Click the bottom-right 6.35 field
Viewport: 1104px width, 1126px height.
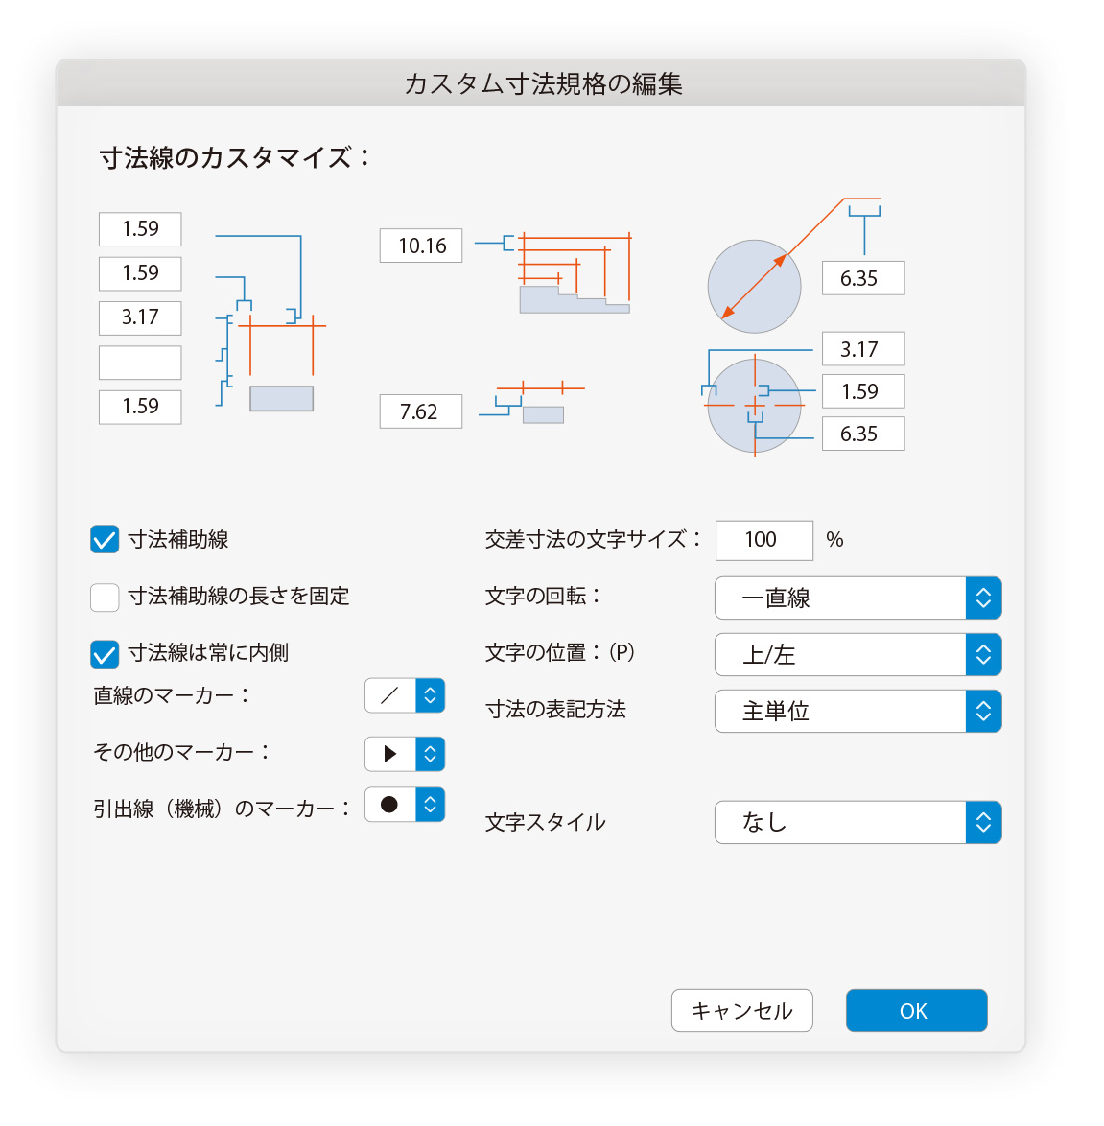[x=863, y=434]
